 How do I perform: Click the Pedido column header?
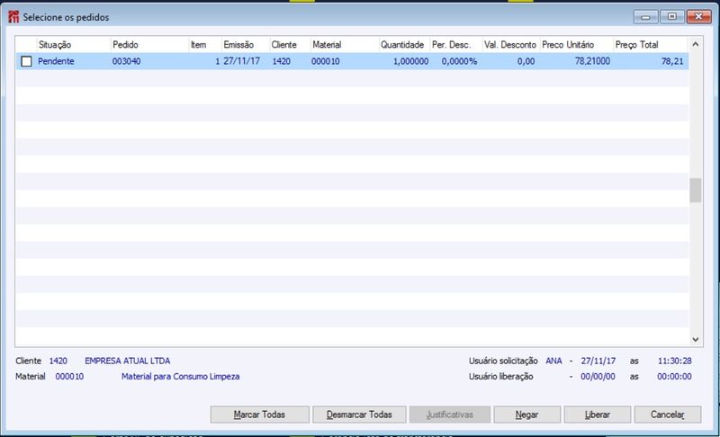pos(149,44)
